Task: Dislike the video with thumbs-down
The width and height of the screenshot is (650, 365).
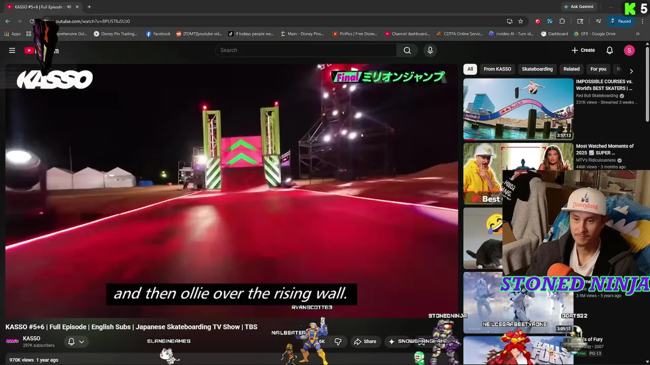Action: click(338, 342)
